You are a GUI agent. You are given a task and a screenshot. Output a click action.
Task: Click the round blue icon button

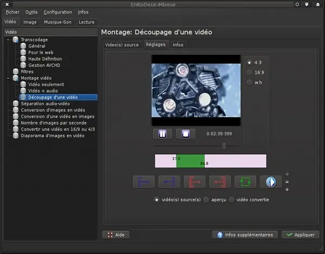270,181
